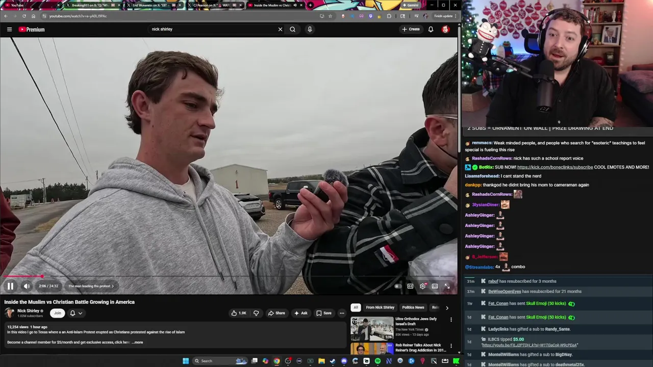Open the Nick Shirley channel name

[x=28, y=311]
